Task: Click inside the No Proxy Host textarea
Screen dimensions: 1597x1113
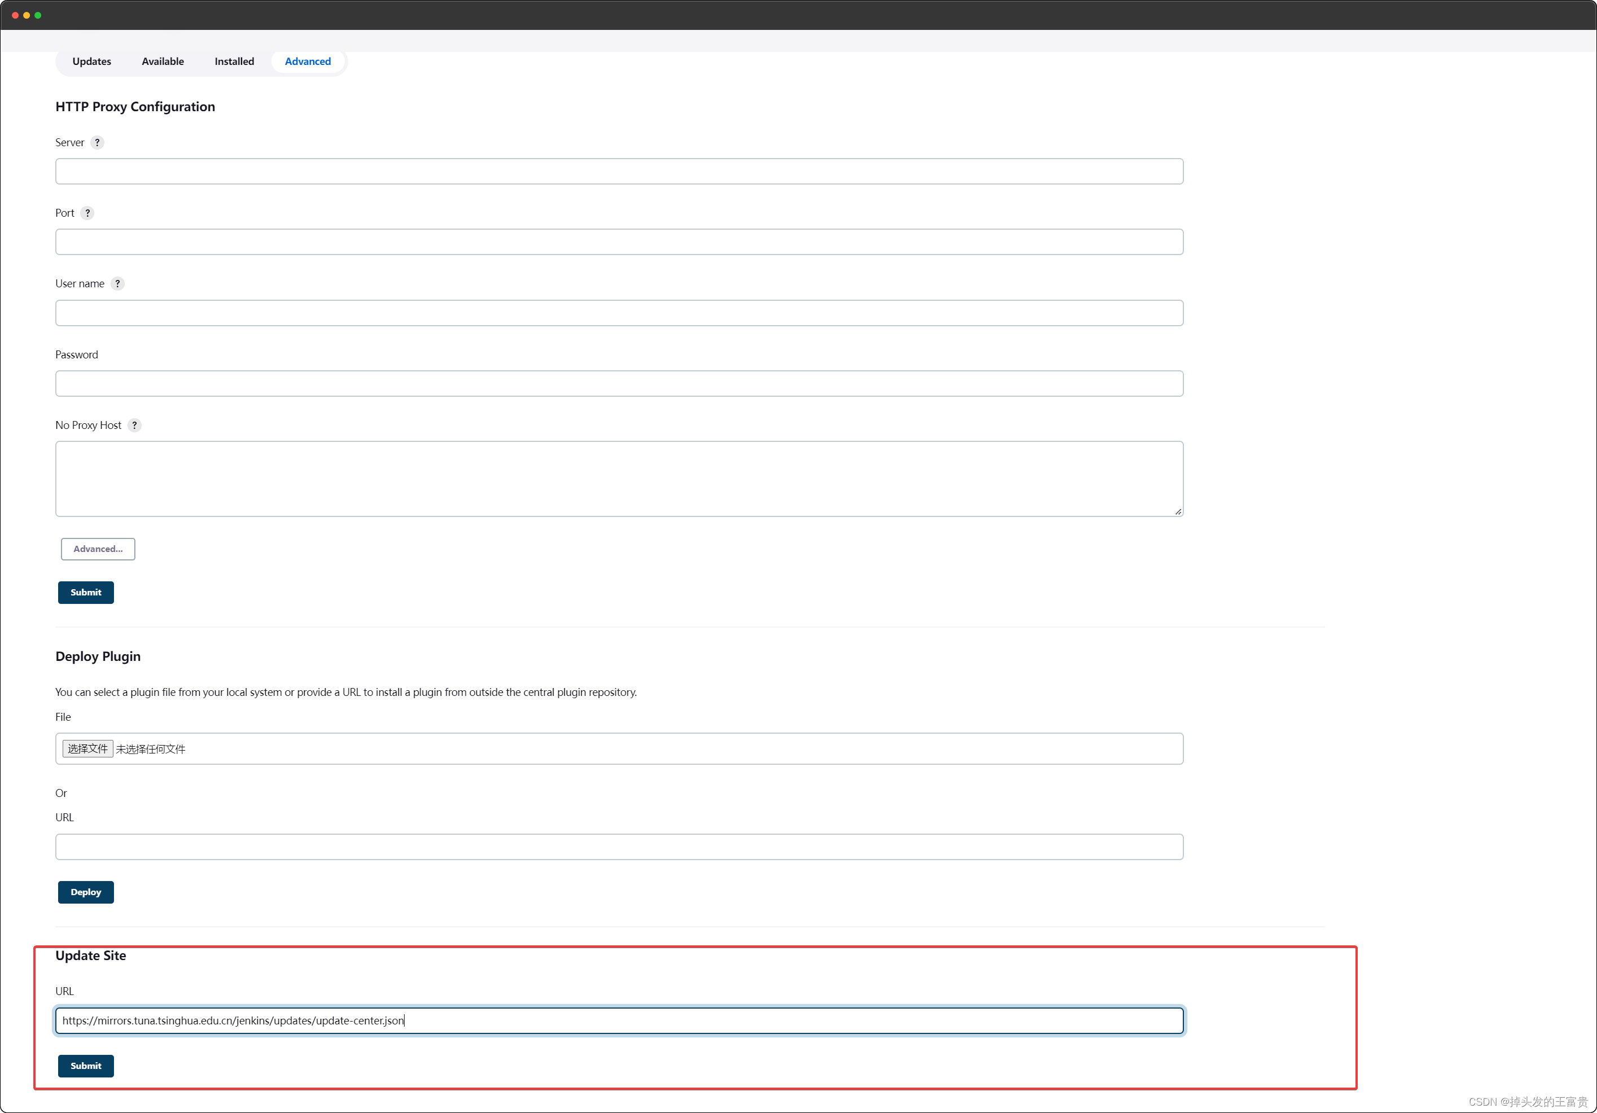Action: [619, 479]
